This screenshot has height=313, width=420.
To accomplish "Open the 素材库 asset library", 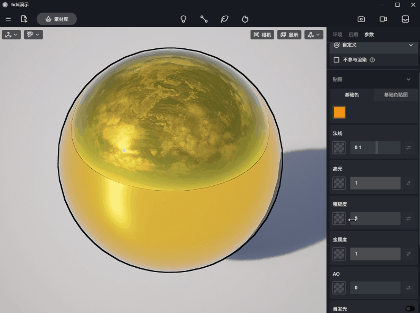I will pos(57,19).
